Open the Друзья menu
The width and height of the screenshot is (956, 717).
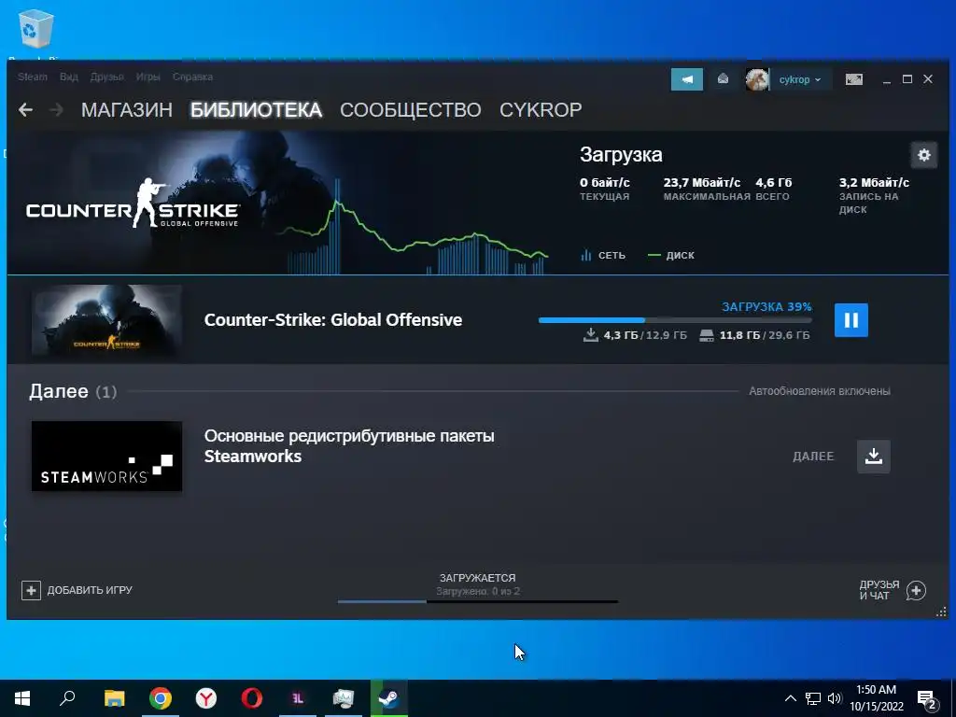pyautogui.click(x=106, y=77)
